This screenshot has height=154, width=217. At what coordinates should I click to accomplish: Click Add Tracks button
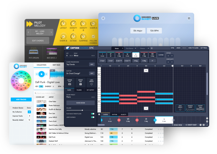21,99
